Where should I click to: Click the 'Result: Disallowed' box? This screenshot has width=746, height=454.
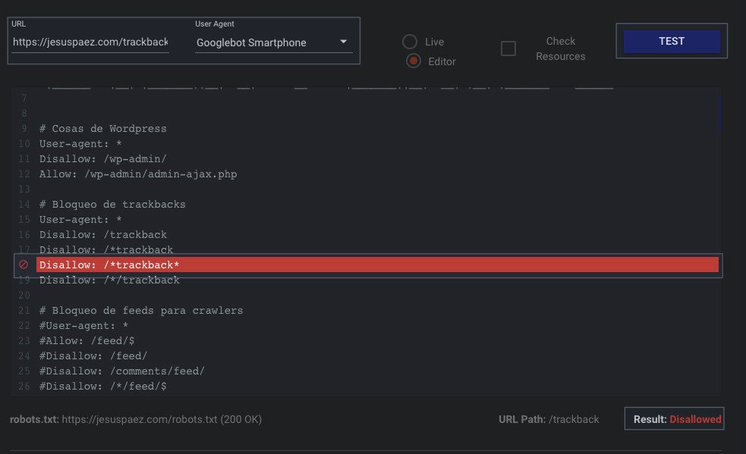coord(674,419)
